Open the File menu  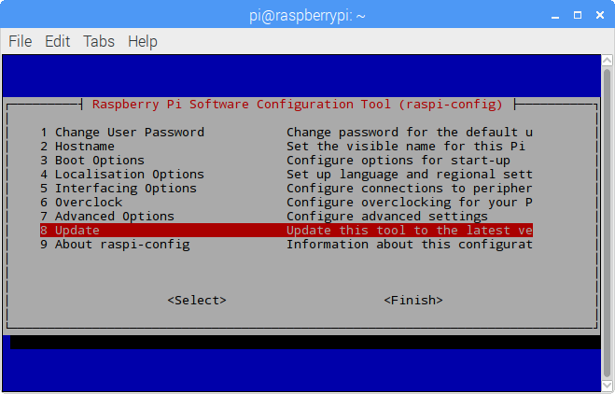point(20,41)
